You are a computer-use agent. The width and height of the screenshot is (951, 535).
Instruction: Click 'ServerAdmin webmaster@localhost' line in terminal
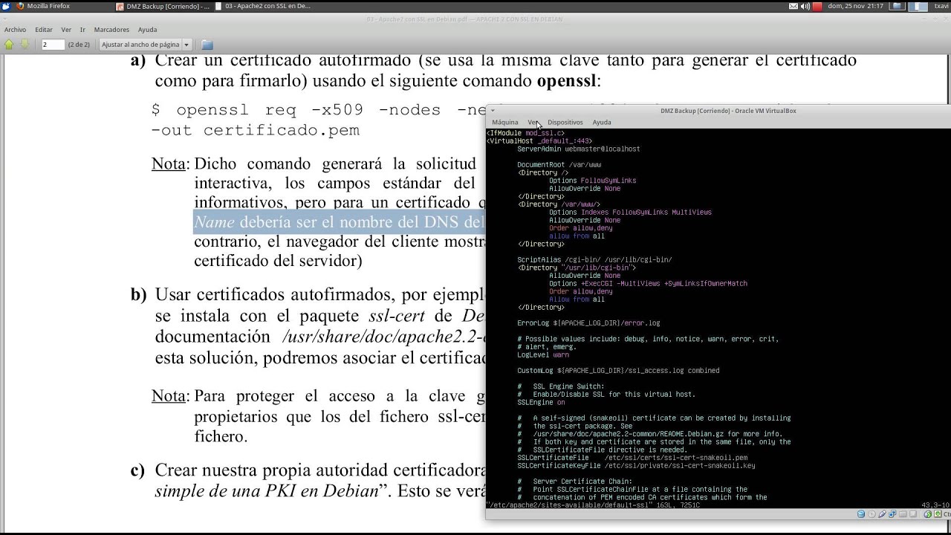[578, 149]
